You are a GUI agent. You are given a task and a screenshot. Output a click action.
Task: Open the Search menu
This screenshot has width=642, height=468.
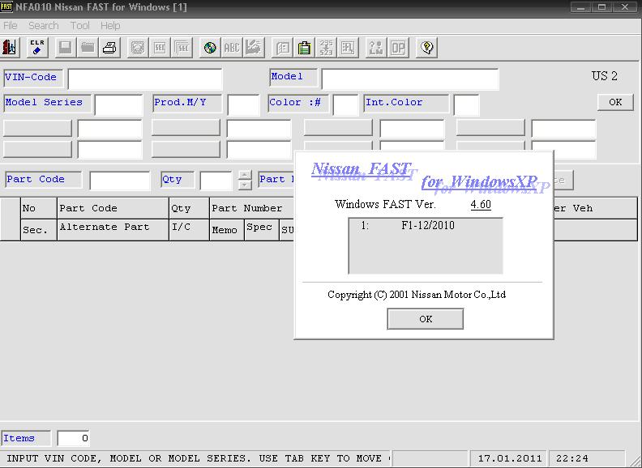click(x=44, y=25)
